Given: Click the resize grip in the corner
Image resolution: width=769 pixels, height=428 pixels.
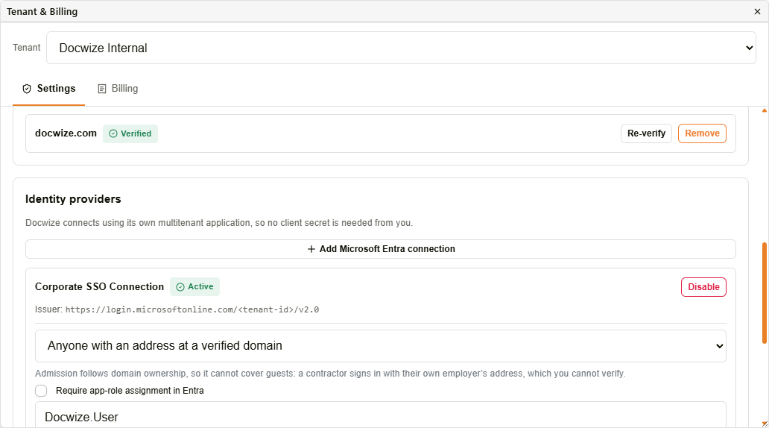Looking at the screenshot, I should [765, 424].
